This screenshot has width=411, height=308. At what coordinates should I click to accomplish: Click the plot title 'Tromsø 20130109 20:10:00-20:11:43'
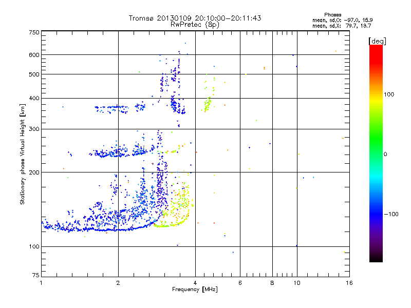[x=195, y=18]
